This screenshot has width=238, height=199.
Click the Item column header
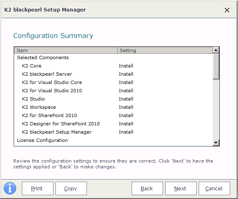(66, 50)
